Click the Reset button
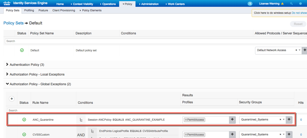 coord(298,24)
